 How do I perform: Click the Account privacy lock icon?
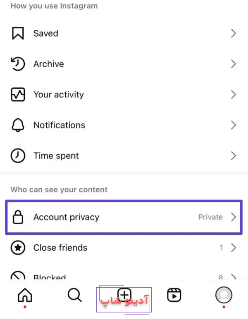coord(18,217)
